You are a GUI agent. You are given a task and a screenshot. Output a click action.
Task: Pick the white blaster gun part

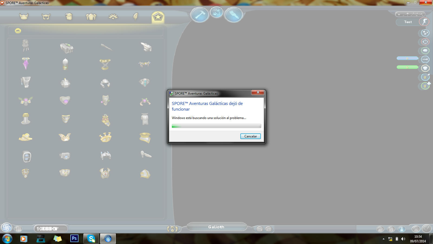click(x=146, y=47)
